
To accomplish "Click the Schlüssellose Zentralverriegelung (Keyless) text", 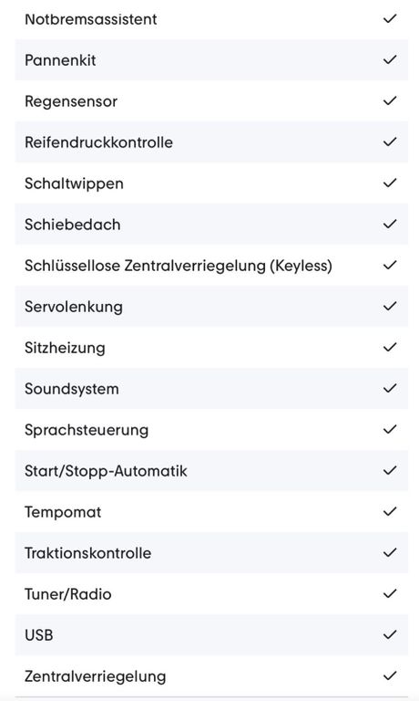I will pyautogui.click(x=178, y=266).
